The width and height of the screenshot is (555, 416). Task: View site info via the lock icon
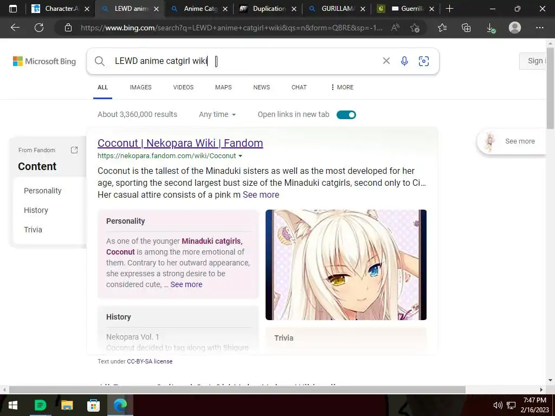(68, 28)
